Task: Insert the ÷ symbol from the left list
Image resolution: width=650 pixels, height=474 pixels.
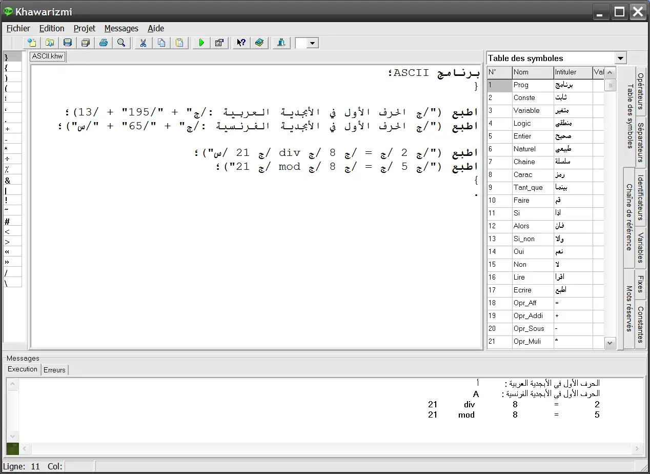Action: point(12,160)
